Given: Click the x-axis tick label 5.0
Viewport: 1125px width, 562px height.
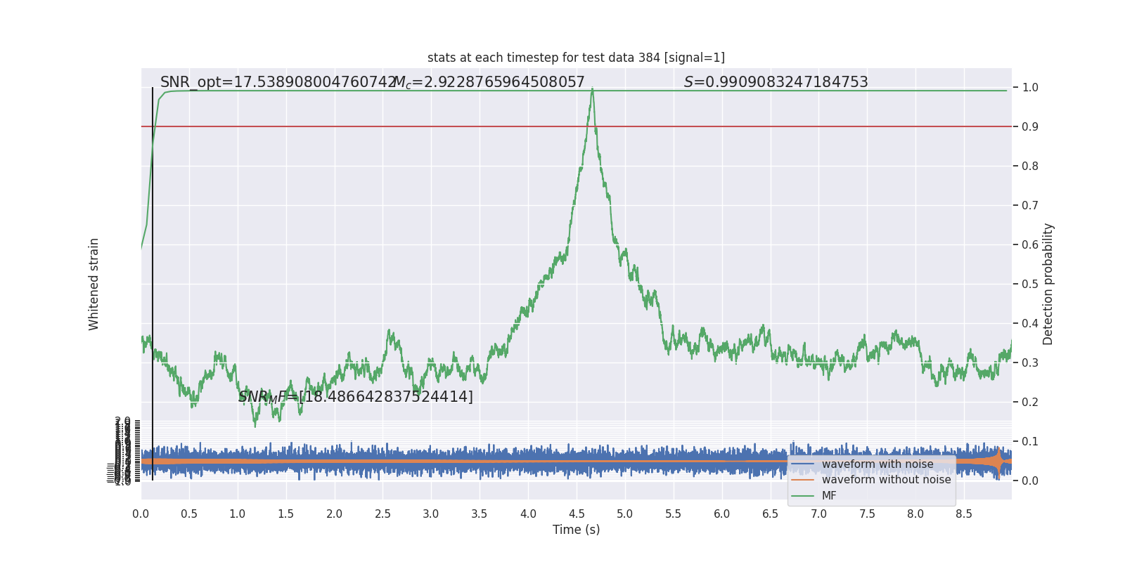Looking at the screenshot, I should point(625,514).
